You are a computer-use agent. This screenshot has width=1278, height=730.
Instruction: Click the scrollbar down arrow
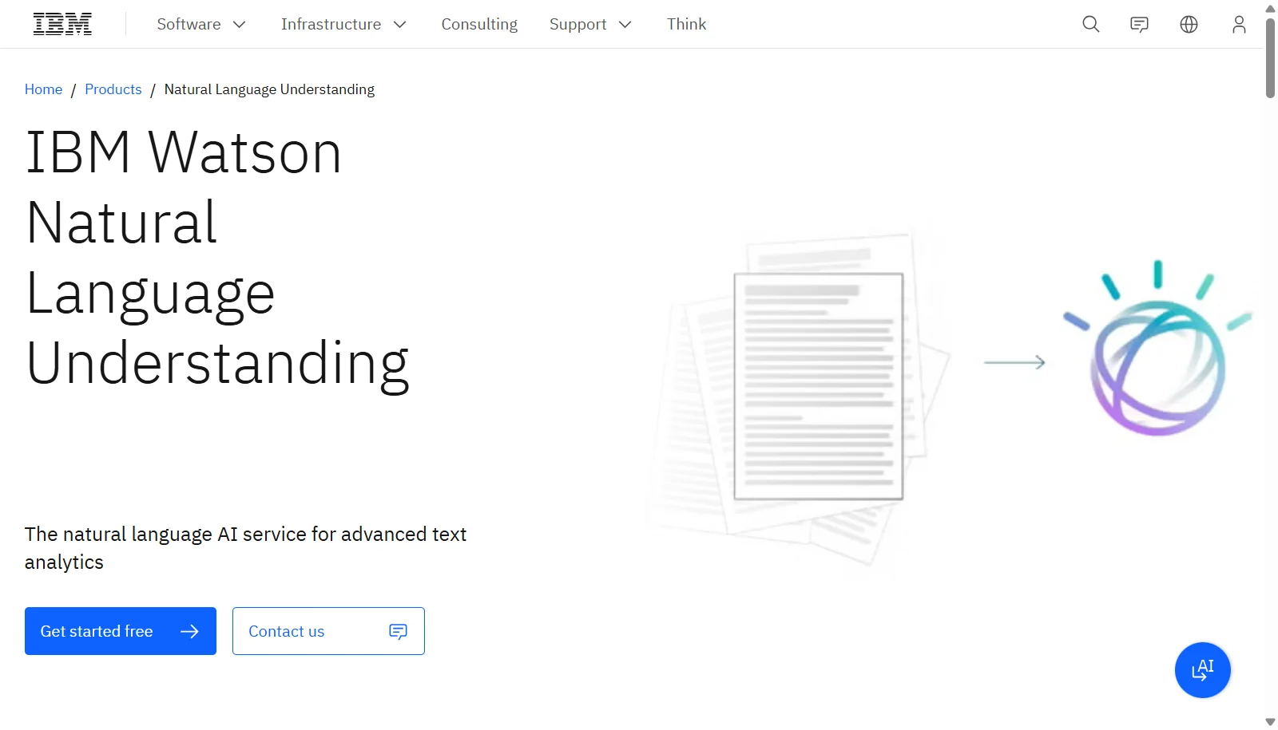pos(1270,721)
